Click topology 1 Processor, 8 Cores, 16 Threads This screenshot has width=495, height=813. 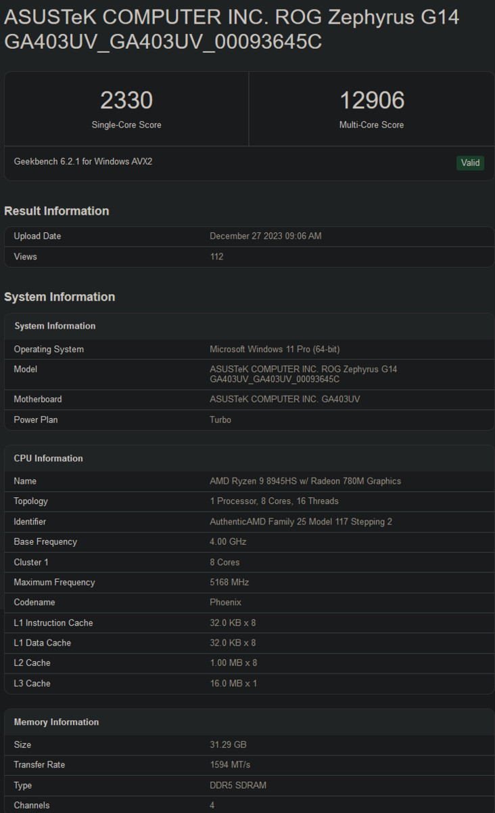[x=274, y=501]
